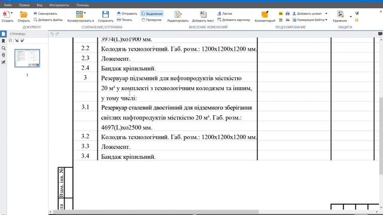Click the Удаление redaction icon
Screen dimensions: 383x215
pos(341,14)
